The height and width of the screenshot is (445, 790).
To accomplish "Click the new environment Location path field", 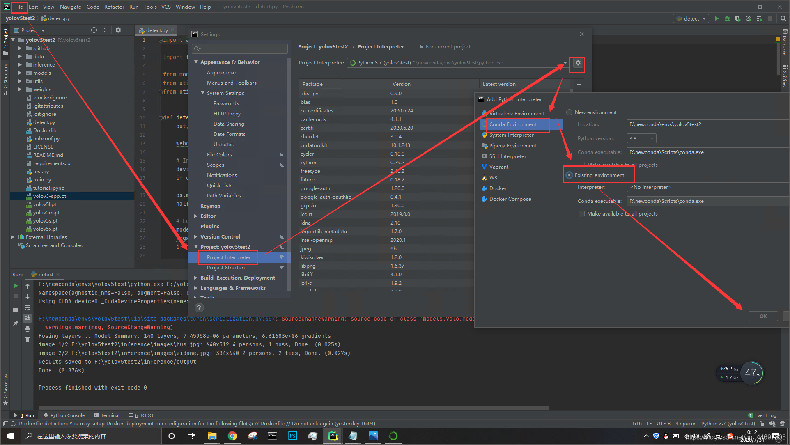I will (708, 124).
